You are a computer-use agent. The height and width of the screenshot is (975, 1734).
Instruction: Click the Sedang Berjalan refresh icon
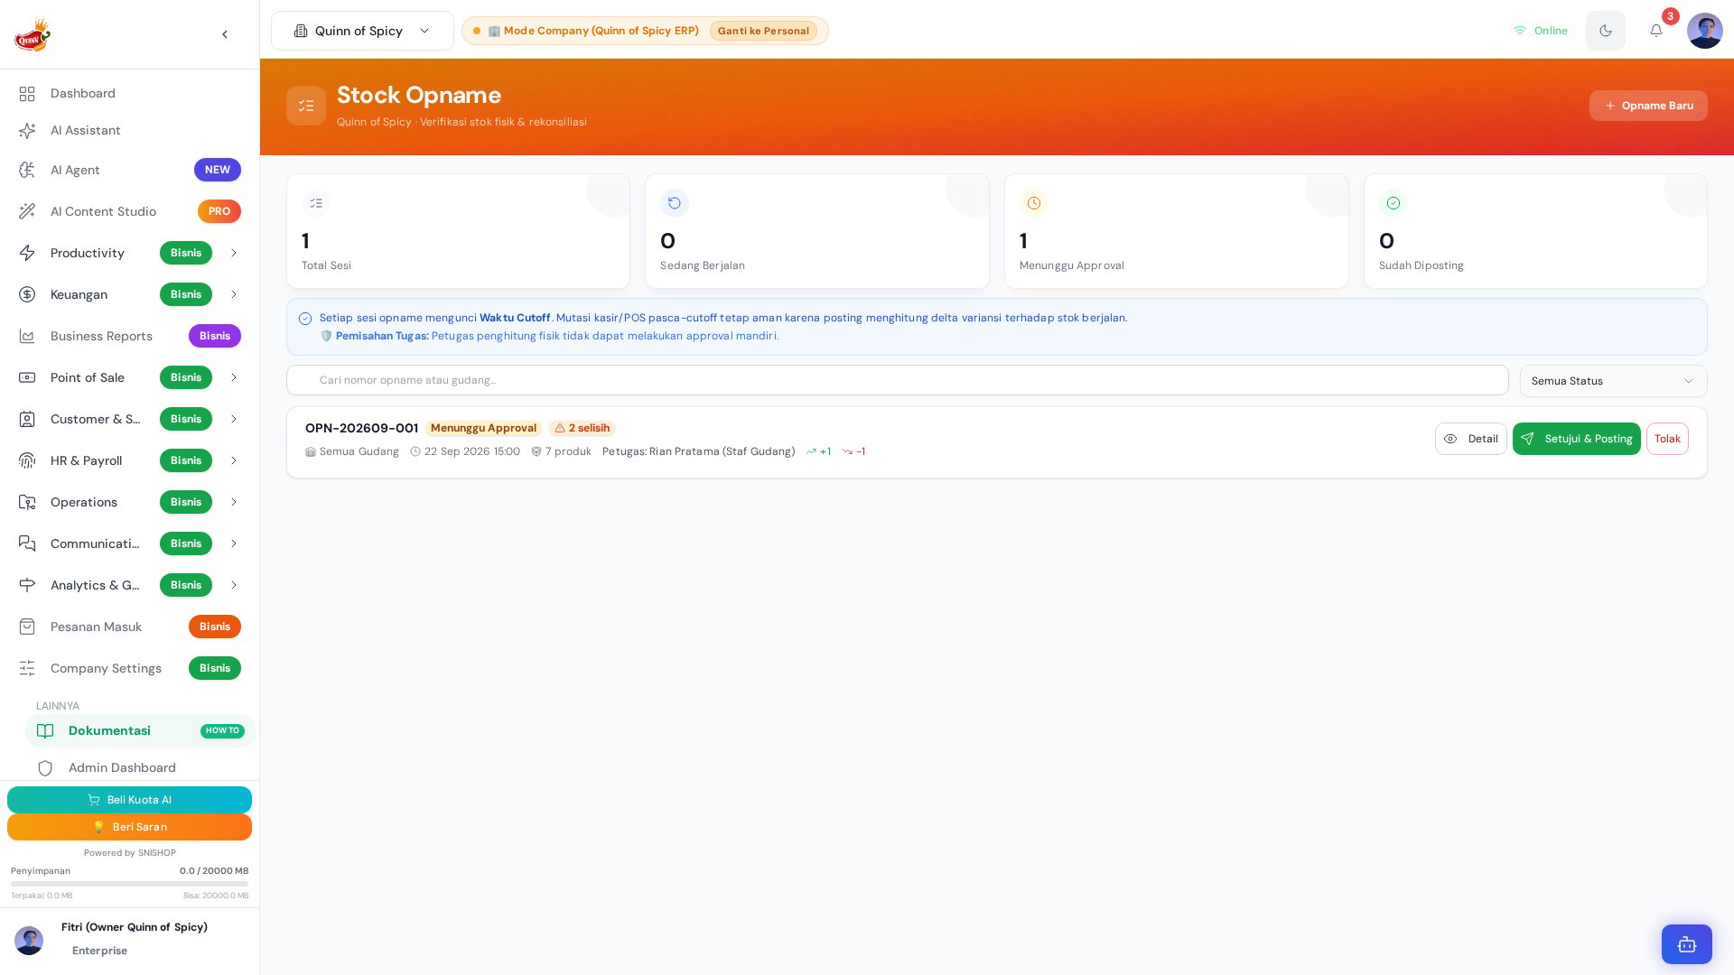click(674, 203)
